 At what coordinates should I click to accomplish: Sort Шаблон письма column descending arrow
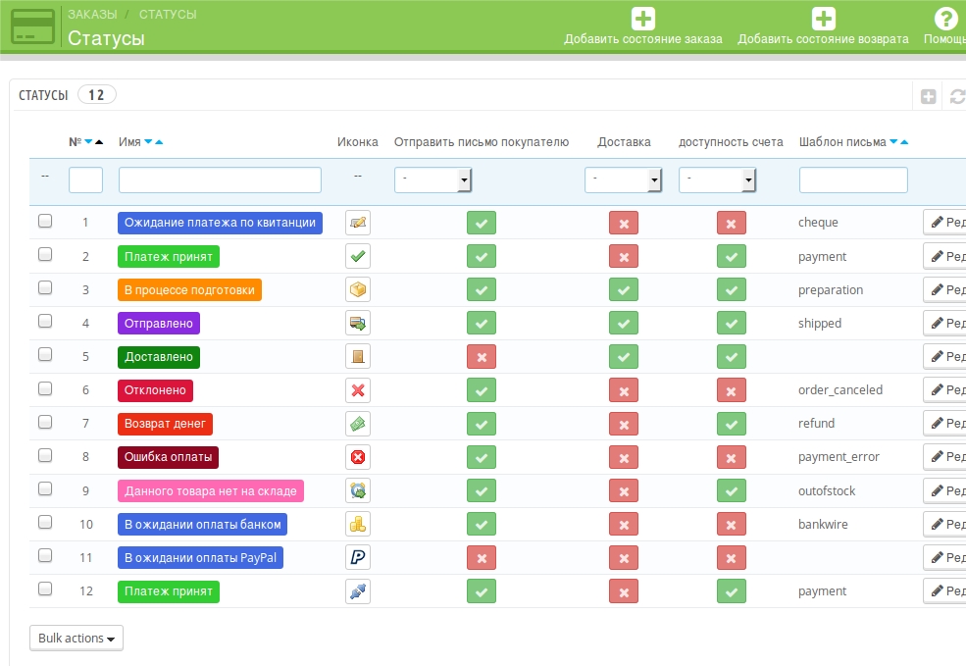click(893, 142)
